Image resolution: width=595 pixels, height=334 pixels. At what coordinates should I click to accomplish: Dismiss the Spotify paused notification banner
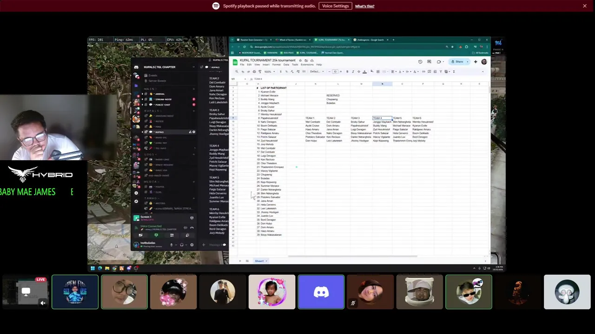point(584,6)
